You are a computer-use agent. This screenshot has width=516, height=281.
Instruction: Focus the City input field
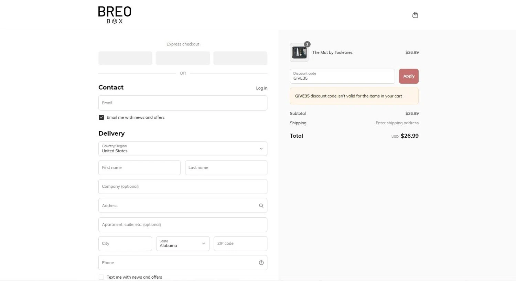[x=125, y=243]
